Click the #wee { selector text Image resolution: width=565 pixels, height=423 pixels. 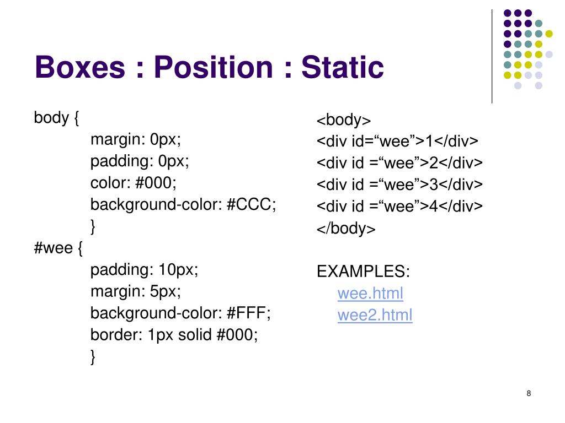[58, 248]
